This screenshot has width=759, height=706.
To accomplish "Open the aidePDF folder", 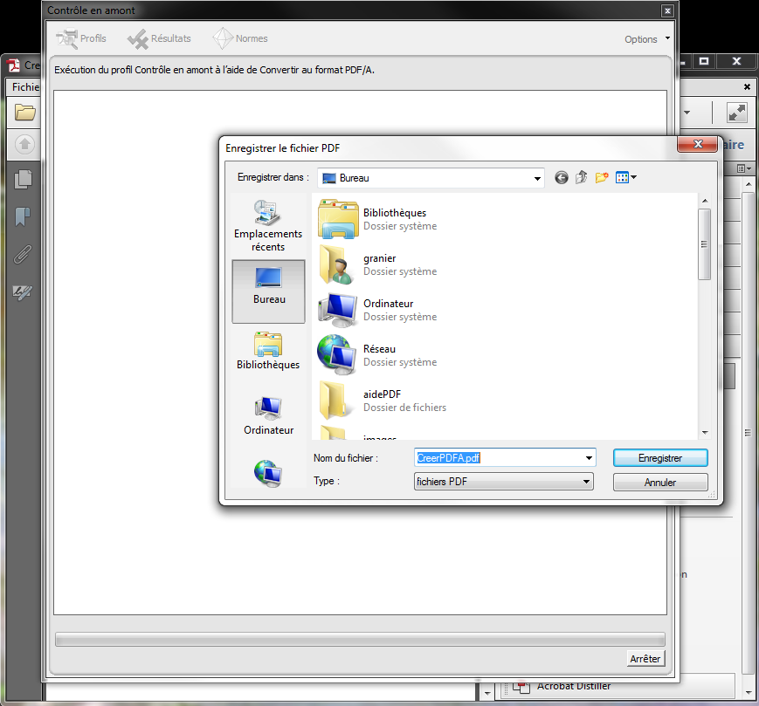I will click(x=382, y=400).
